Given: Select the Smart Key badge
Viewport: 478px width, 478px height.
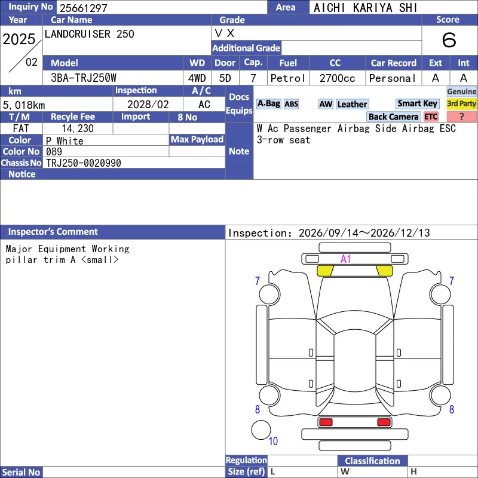Looking at the screenshot, I should coord(417,103).
